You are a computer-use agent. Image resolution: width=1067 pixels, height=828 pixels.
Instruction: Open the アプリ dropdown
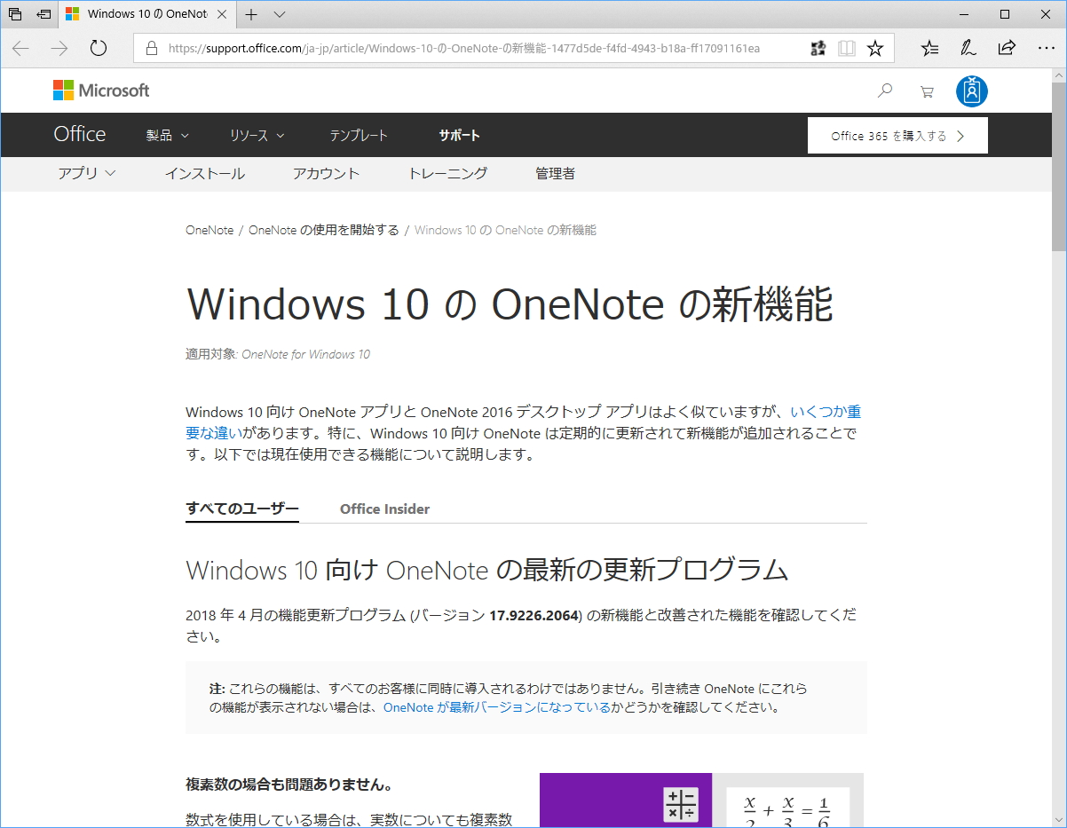[x=86, y=174]
